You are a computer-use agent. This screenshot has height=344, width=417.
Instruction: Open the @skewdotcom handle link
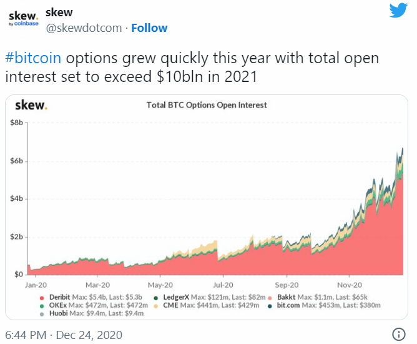(84, 28)
